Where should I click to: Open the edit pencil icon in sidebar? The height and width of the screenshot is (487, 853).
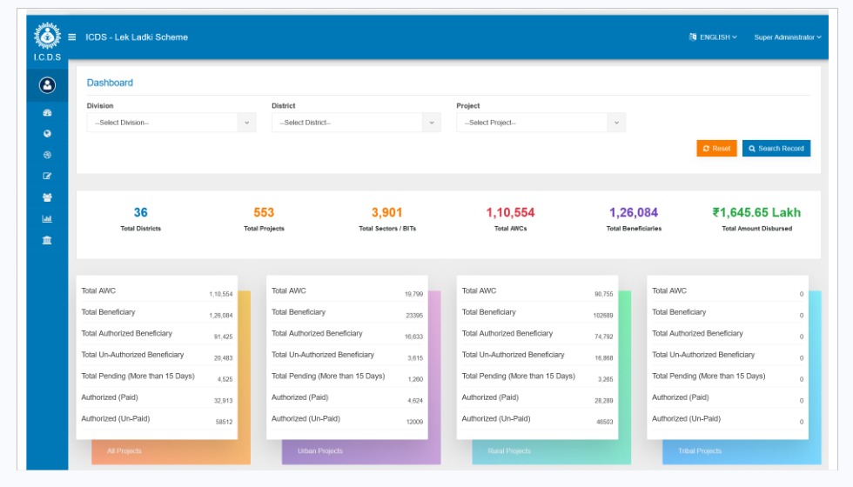click(47, 177)
